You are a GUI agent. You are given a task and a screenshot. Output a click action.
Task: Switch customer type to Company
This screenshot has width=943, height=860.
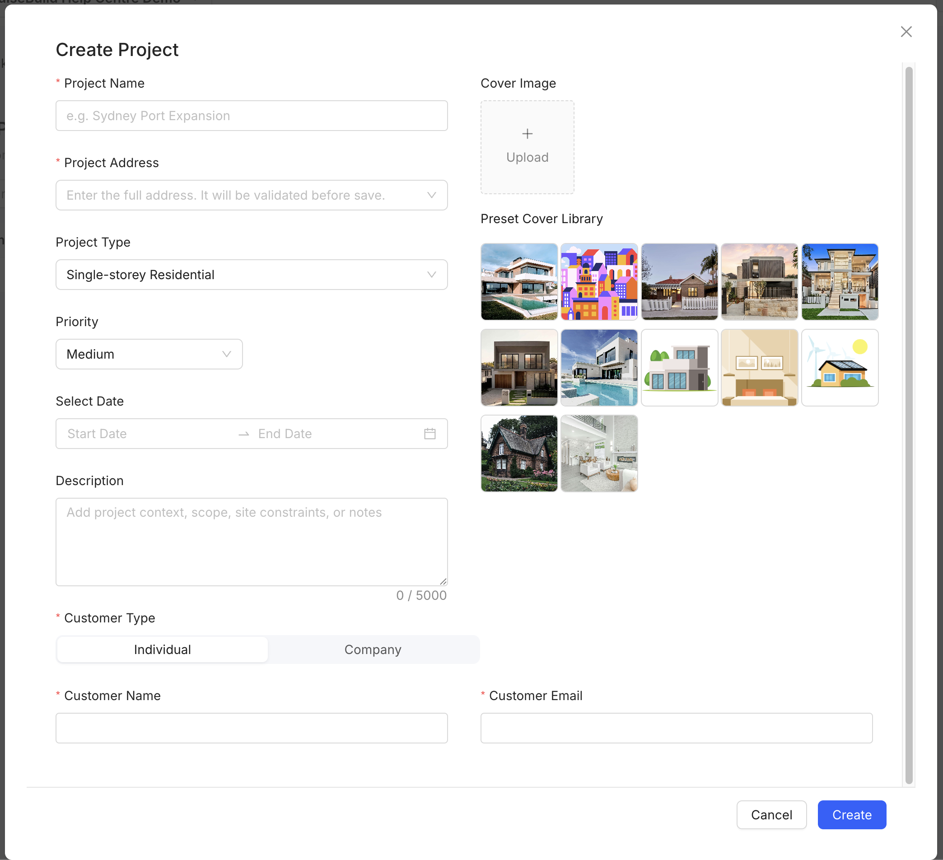pyautogui.click(x=373, y=650)
